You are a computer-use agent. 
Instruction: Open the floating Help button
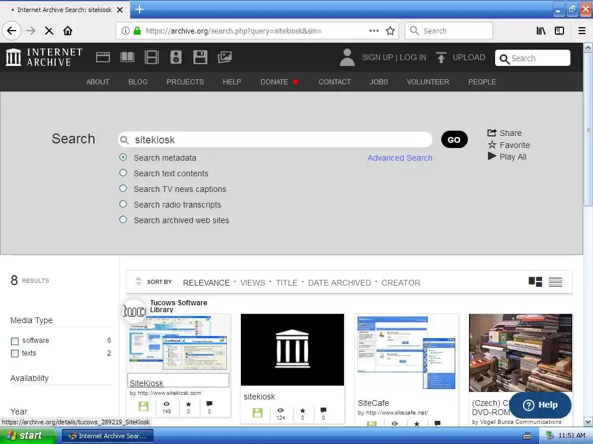coord(540,405)
